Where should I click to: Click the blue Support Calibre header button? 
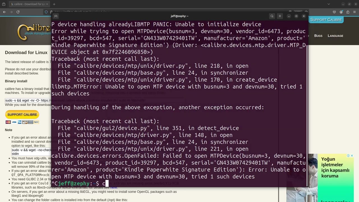(x=326, y=20)
